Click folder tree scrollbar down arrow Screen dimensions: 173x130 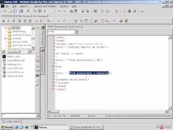click(x=33, y=48)
